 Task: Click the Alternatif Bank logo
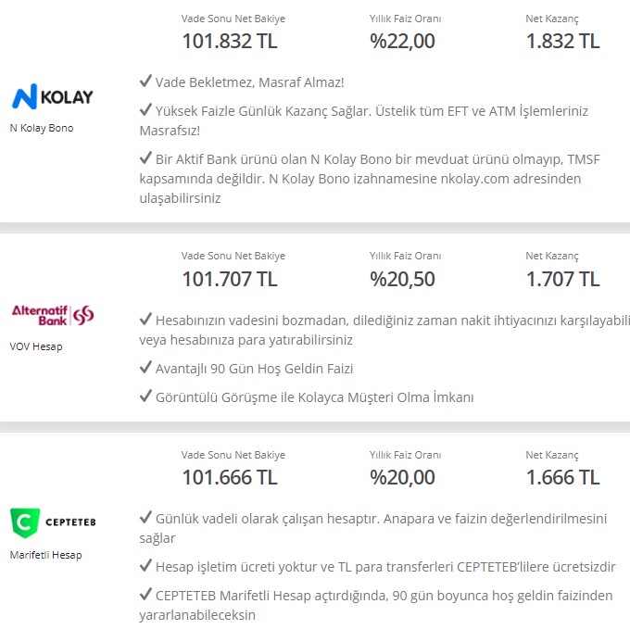click(53, 315)
